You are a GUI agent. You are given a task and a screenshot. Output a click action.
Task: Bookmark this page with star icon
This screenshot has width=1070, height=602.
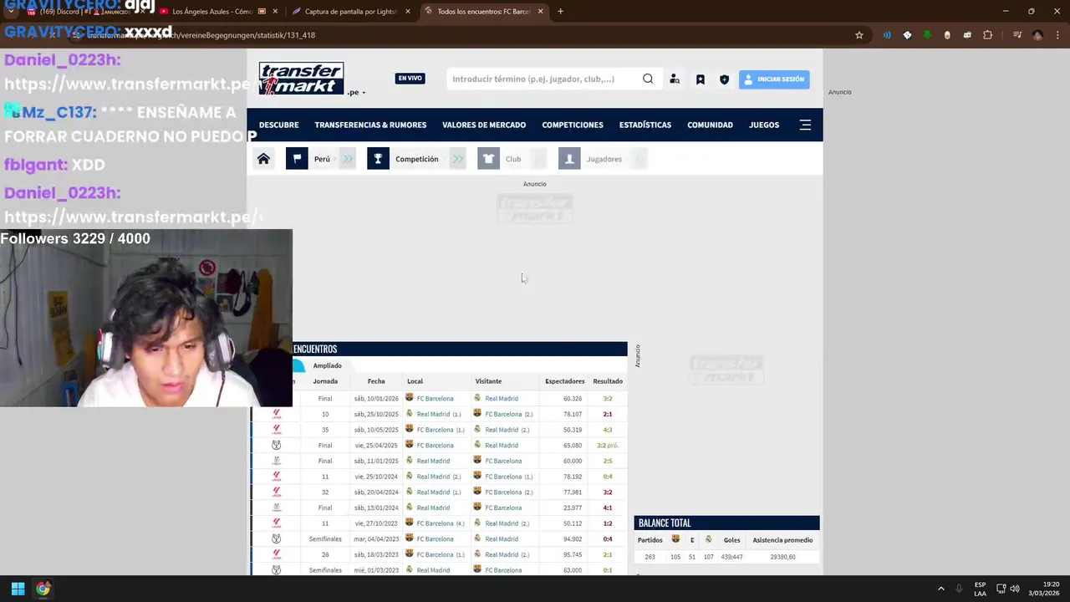(859, 35)
